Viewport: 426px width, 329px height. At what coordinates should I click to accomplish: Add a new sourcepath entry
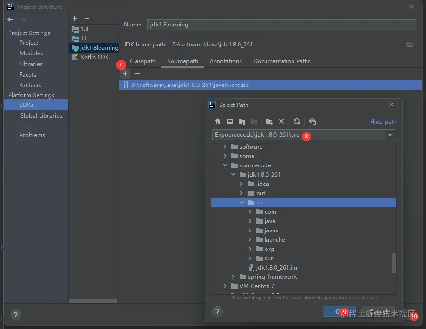coord(125,73)
